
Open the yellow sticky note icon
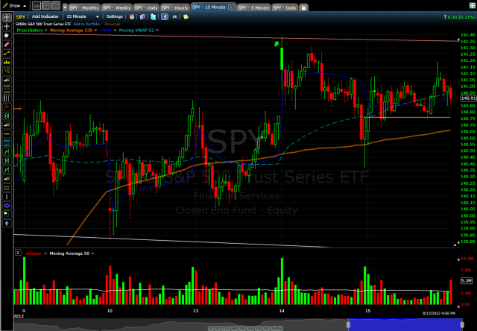click(x=186, y=16)
